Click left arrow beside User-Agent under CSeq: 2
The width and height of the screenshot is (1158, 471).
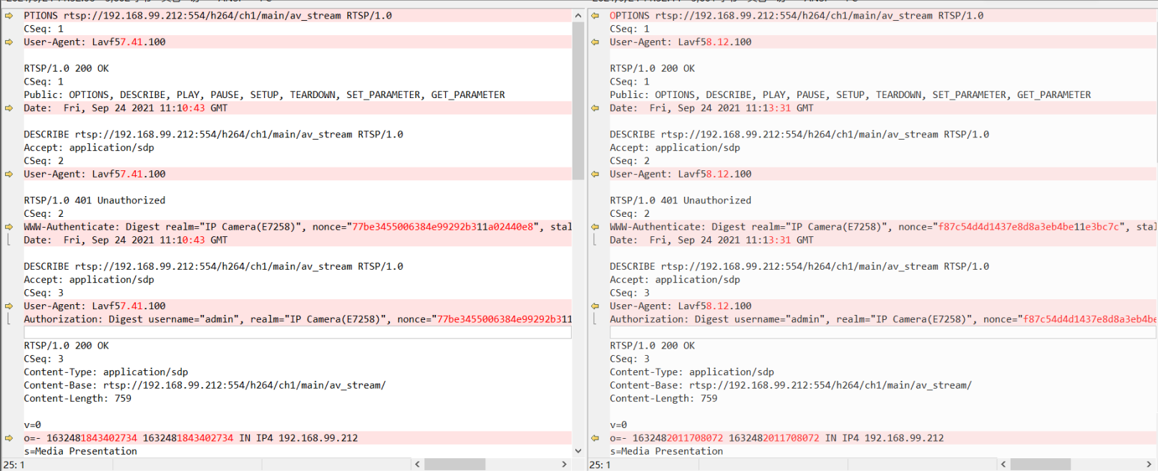click(x=9, y=174)
